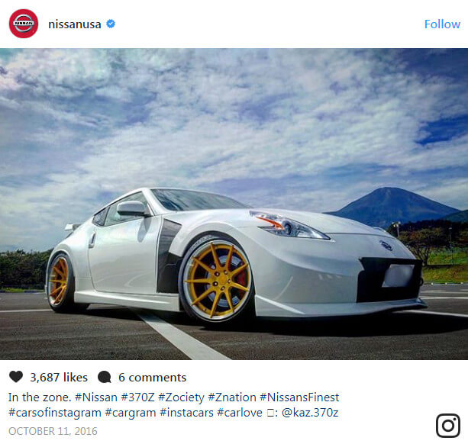Open the #cargram hashtag
The image size is (468, 444).
pos(131,413)
